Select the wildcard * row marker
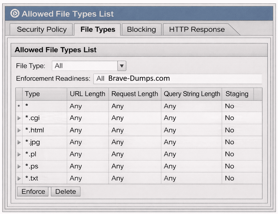Screen dimensions: 278x214 point(19,106)
